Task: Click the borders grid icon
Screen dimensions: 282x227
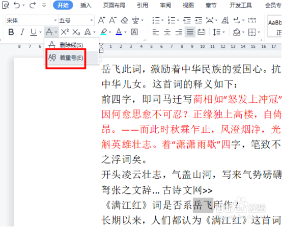Action: (x=252, y=33)
